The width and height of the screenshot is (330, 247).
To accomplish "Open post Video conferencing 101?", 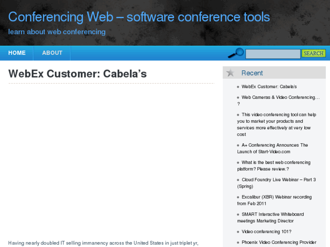I will coord(266,232).
